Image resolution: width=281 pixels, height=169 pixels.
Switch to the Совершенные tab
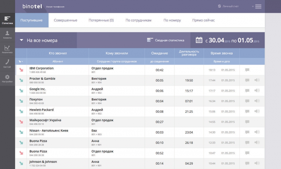pyautogui.click(x=66, y=20)
